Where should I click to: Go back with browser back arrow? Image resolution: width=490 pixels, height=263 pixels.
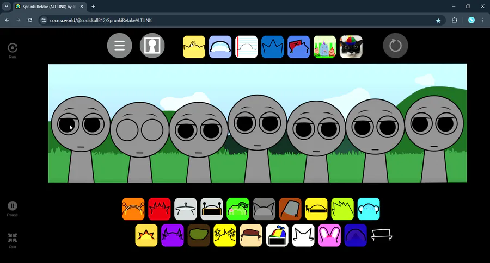[x=7, y=20]
